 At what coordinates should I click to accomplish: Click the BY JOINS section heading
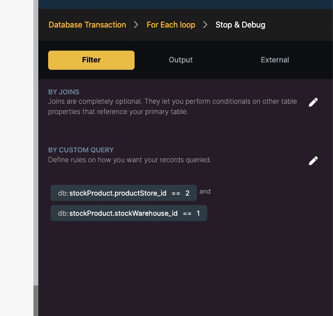point(64,92)
